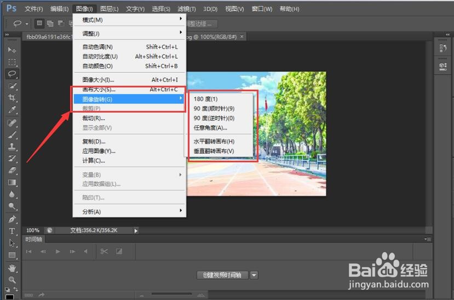Viewport: 454px width, 300px height.
Task: Select the Dodge tool
Action: point(12,206)
